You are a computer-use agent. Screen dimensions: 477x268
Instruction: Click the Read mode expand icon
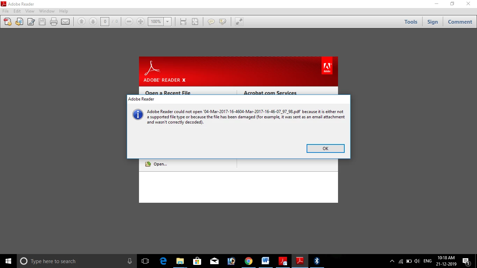[239, 22]
